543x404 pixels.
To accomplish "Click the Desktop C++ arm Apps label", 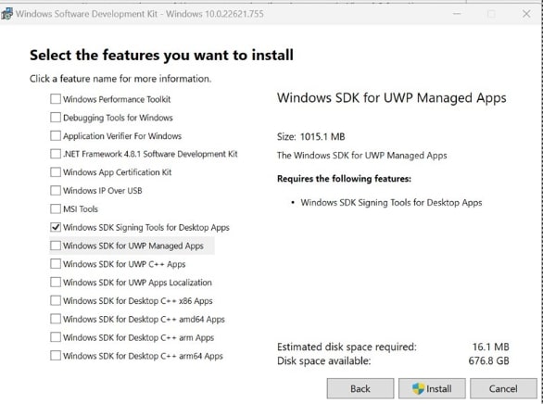I will [x=138, y=337].
